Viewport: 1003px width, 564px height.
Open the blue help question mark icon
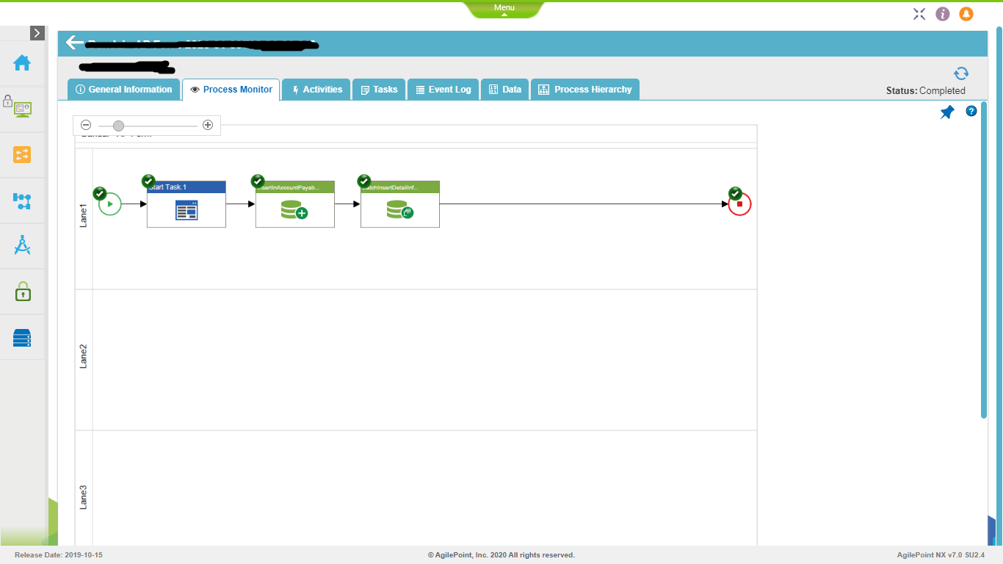pos(971,112)
